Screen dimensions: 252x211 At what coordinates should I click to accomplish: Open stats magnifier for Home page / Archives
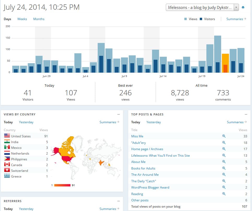pos(224,149)
